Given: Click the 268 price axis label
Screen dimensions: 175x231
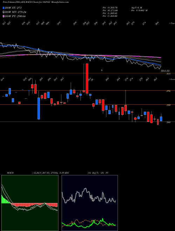Looking at the screenshot, I should point(168,122).
